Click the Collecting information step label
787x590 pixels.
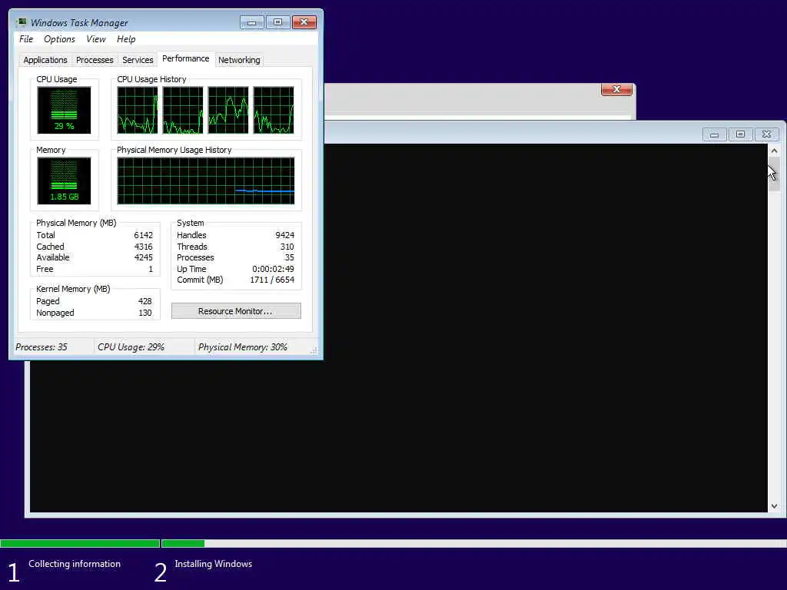(75, 564)
